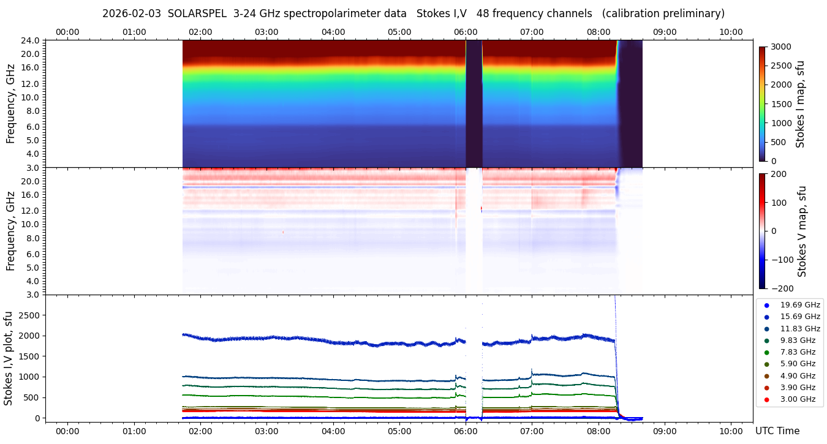Click the 11.83 GHz legend marker dot
The height and width of the screenshot is (444, 827).
[766, 329]
